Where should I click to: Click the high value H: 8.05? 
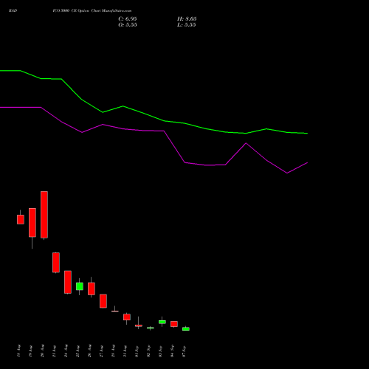tap(187, 19)
